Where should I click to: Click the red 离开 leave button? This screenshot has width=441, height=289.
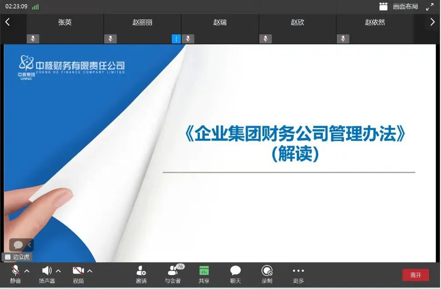(x=416, y=275)
